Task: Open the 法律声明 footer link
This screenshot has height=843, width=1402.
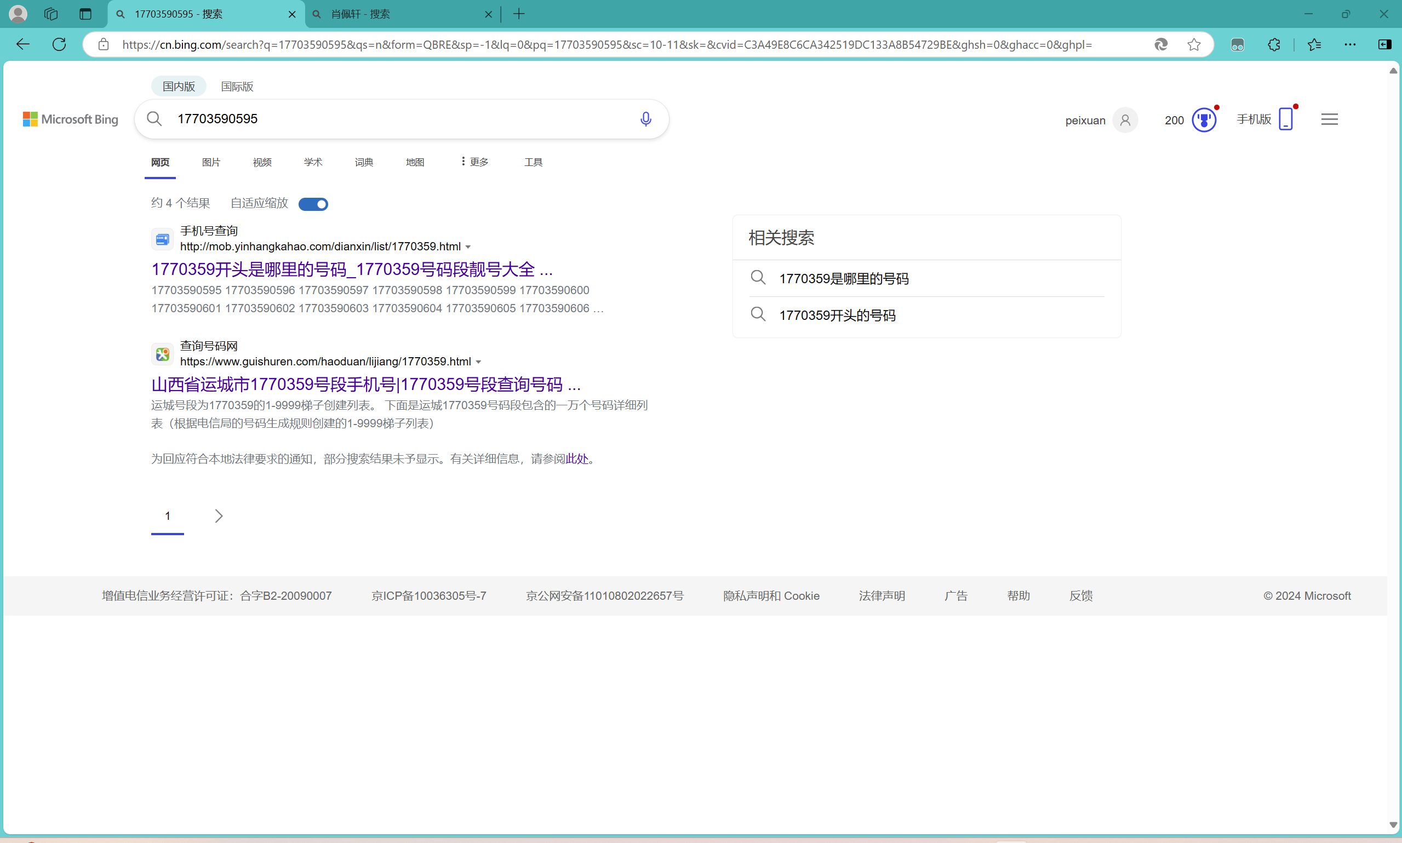Action: click(882, 596)
